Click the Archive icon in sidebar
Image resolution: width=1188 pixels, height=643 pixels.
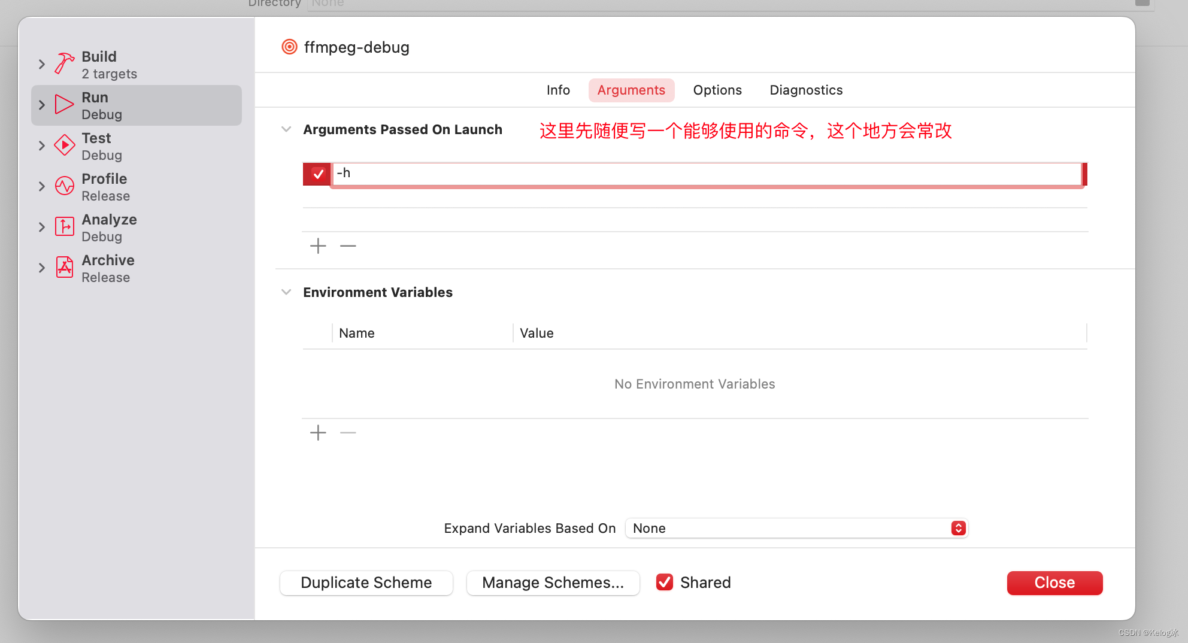click(x=65, y=267)
